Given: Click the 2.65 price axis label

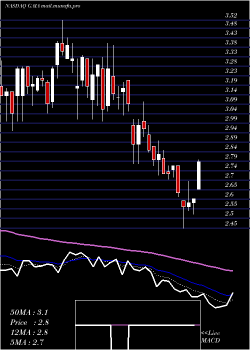Looking at the screenshot, I should [x=231, y=184].
